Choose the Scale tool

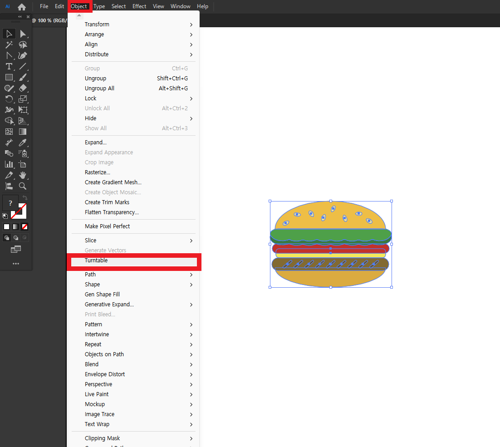click(23, 99)
